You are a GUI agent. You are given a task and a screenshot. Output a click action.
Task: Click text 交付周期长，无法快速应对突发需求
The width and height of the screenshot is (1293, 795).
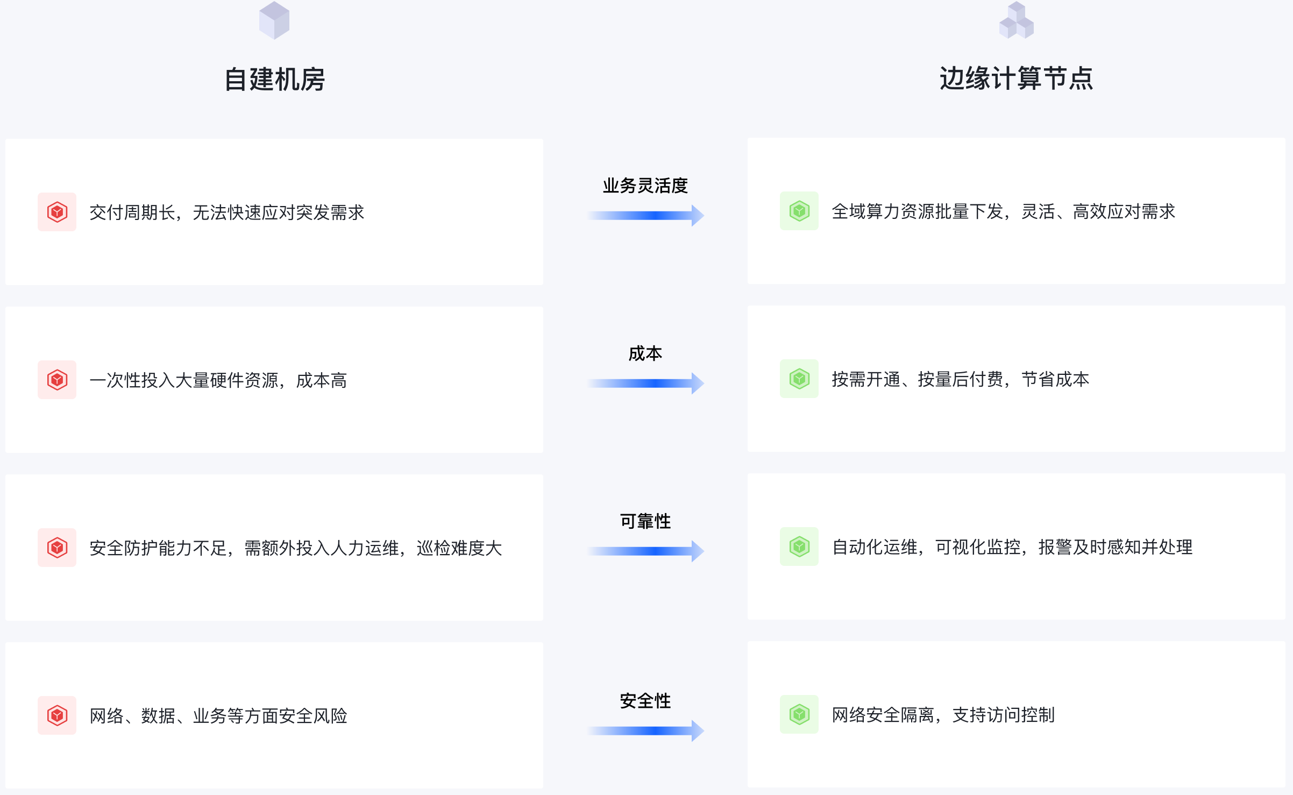(x=227, y=212)
